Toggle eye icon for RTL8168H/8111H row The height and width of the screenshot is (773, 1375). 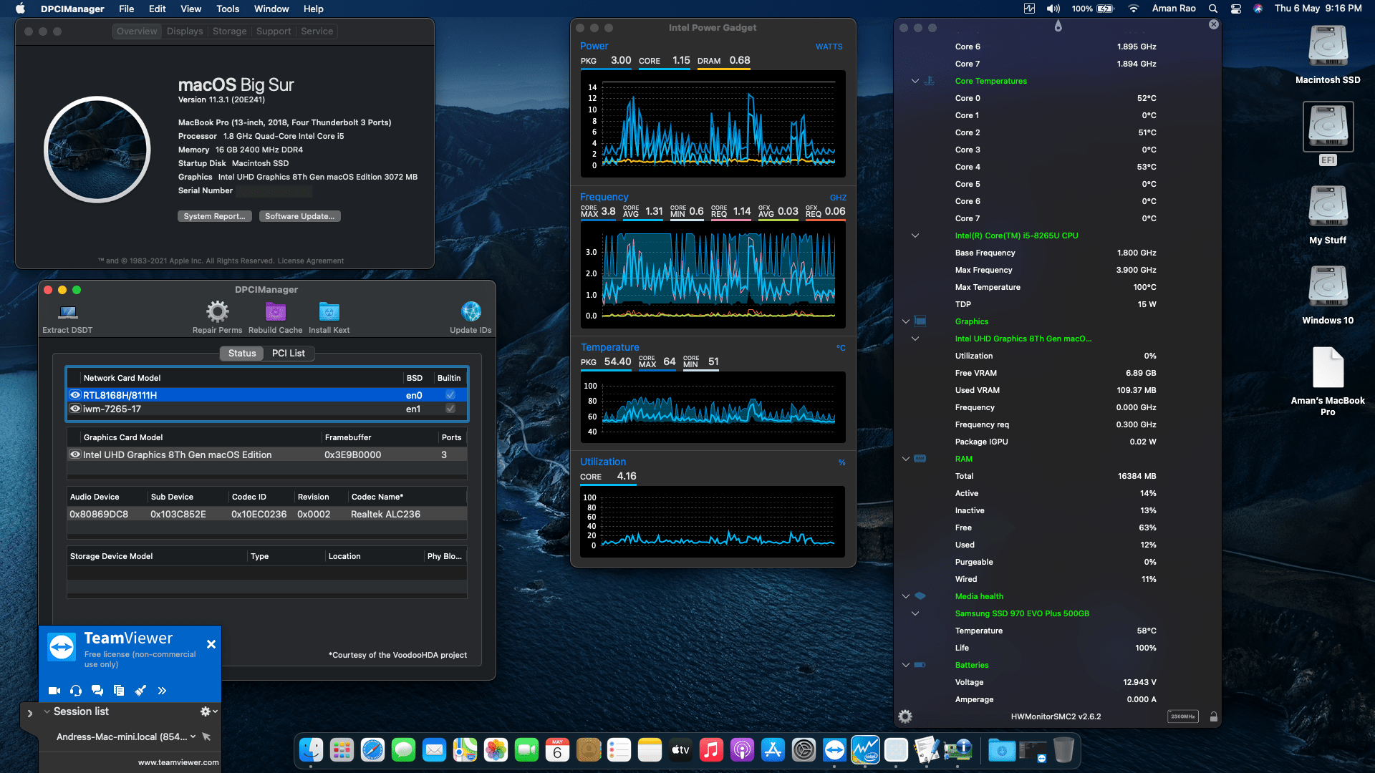(74, 395)
